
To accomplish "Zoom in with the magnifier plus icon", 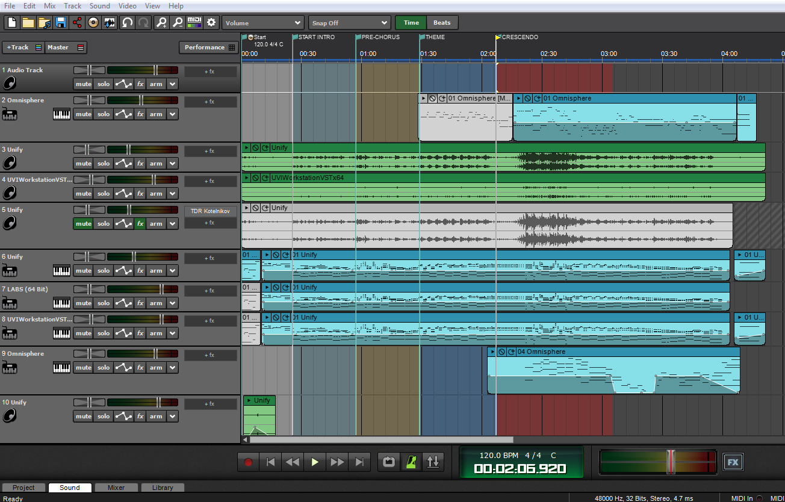I will coord(161,23).
